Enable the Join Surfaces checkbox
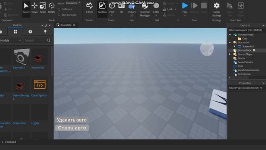266x150 pixels. point(59,15)
